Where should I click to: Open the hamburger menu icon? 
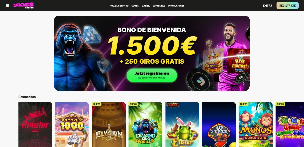point(7,6)
